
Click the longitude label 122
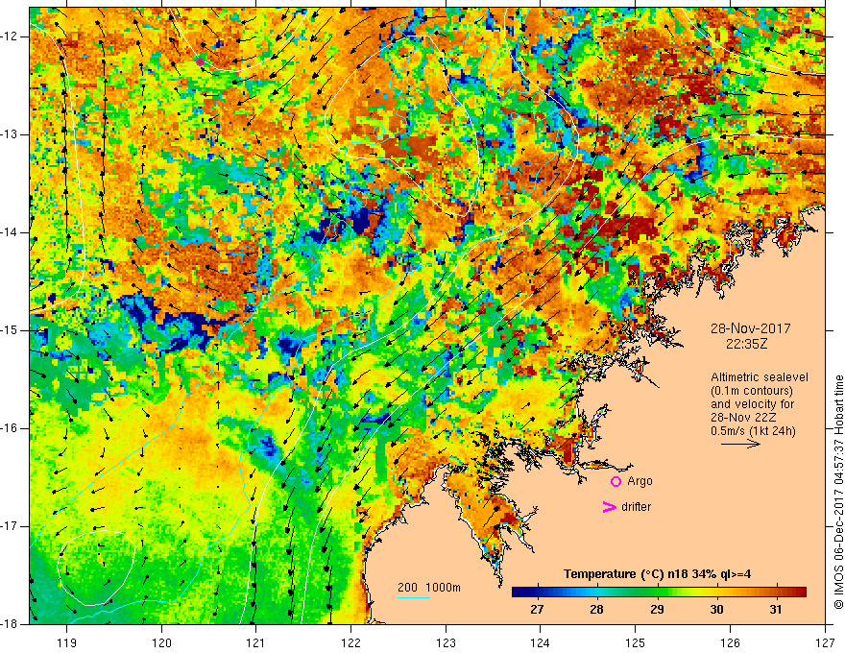[350, 642]
